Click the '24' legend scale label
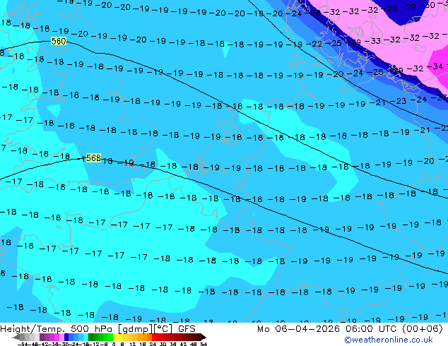The width and height of the screenshot is (448, 346). tap(153, 344)
